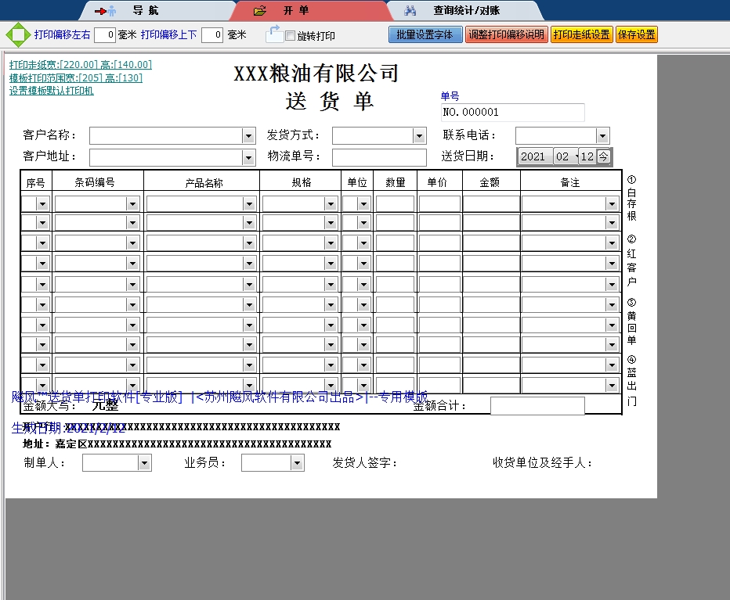Click the 今 today button in date

click(603, 156)
